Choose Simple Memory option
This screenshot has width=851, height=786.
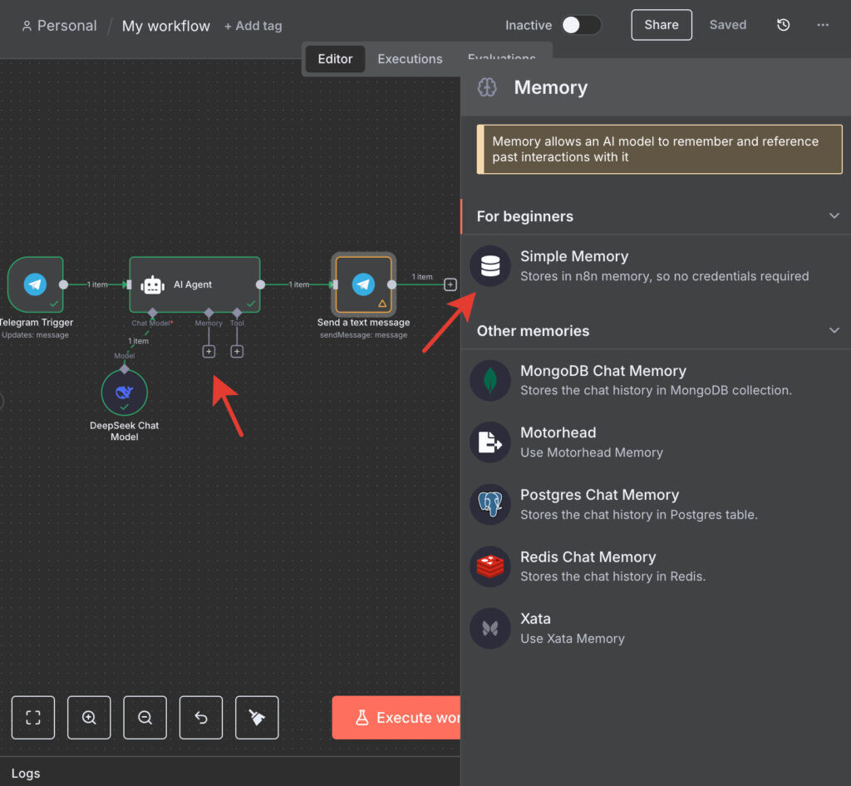[573, 265]
